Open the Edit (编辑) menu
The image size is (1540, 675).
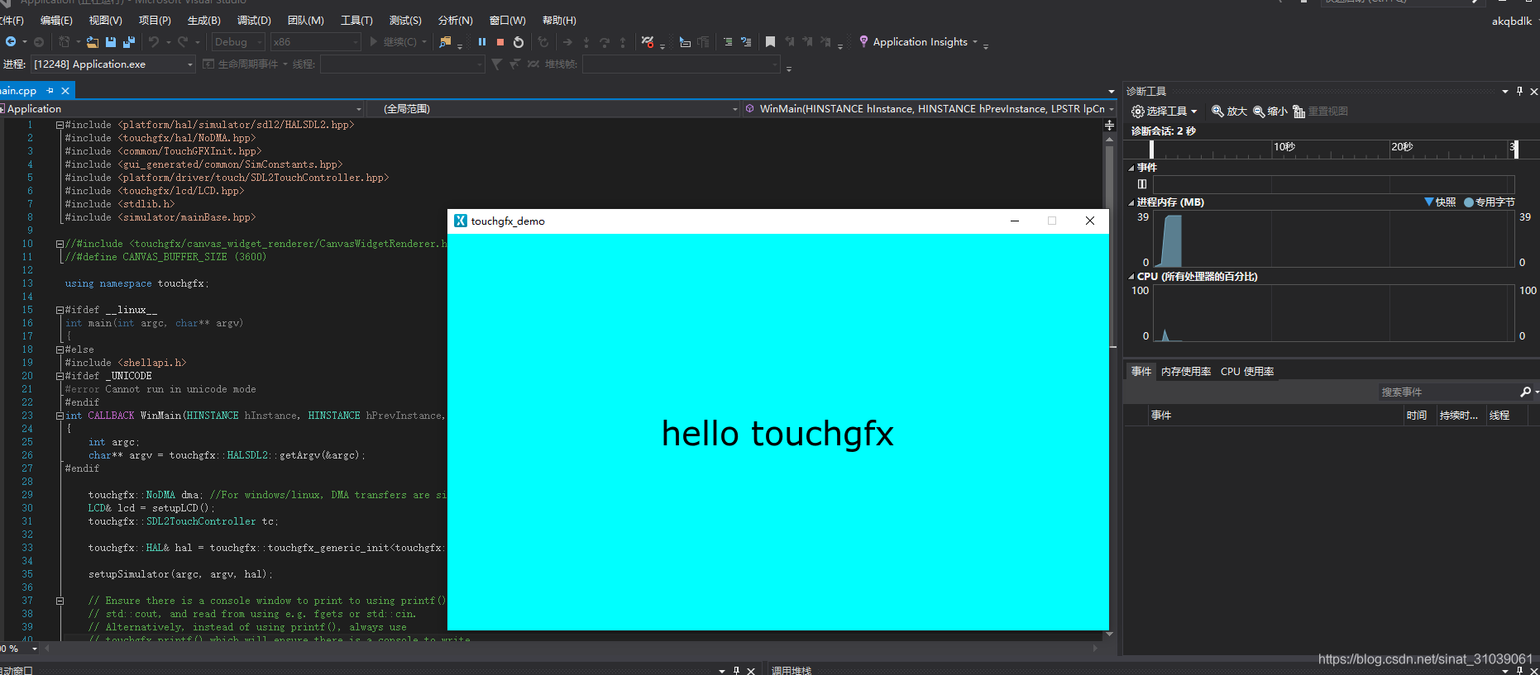(x=56, y=20)
